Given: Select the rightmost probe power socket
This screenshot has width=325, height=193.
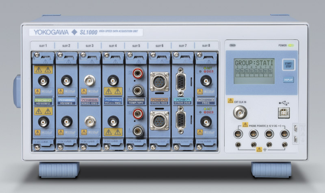Looking at the screenshot, I should pyautogui.click(x=285, y=134).
